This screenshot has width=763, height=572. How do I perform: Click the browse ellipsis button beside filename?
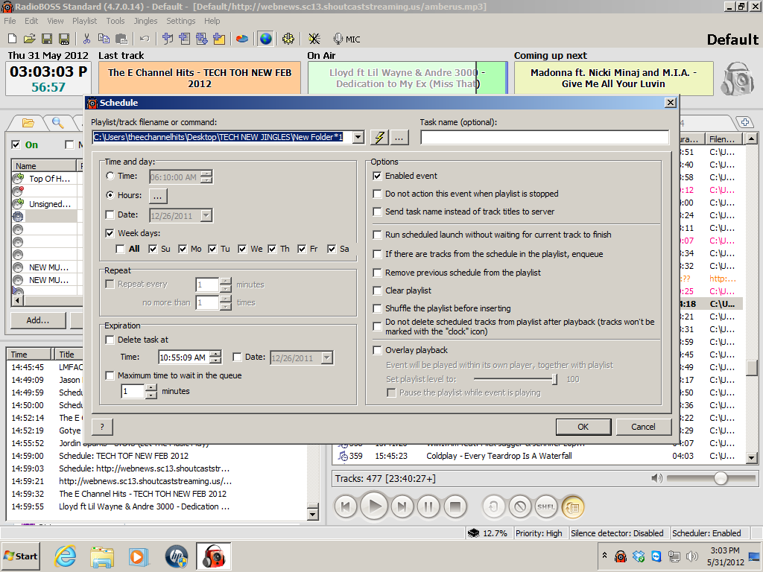[x=399, y=137]
